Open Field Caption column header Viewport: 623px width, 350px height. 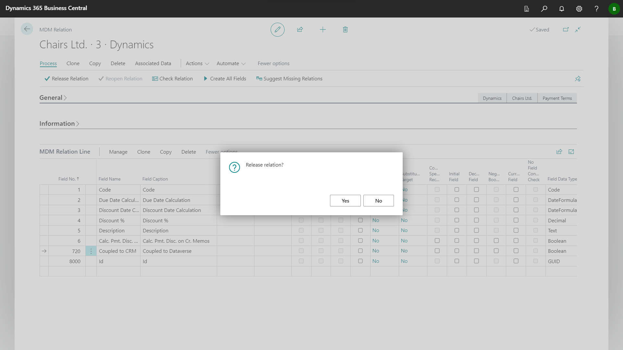click(x=155, y=179)
